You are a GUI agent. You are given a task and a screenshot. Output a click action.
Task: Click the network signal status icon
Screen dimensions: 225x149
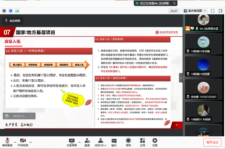[x=17, y=11]
